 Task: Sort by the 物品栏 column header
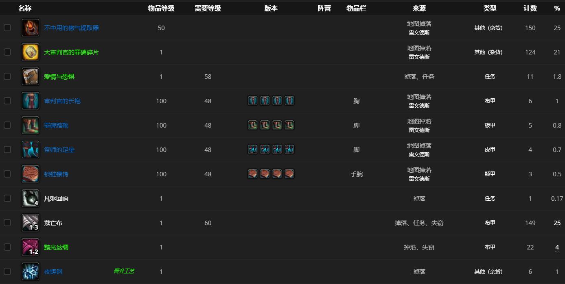tap(356, 8)
